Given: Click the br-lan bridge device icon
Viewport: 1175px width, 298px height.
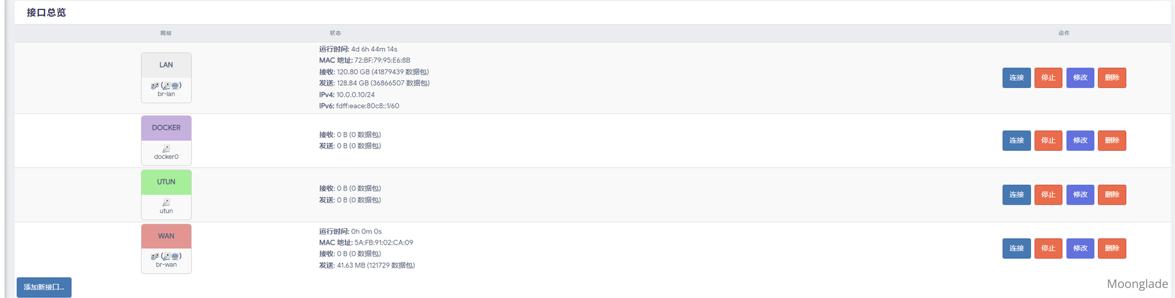Looking at the screenshot, I should 155,86.
